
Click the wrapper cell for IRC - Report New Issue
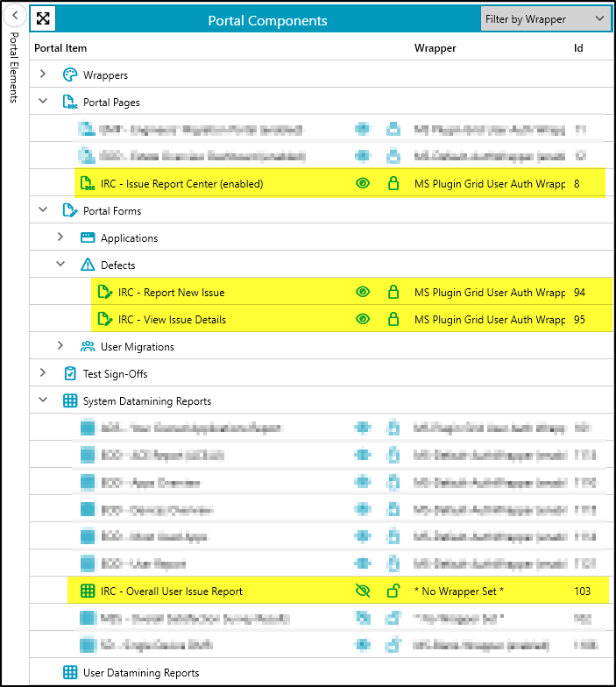(x=490, y=293)
